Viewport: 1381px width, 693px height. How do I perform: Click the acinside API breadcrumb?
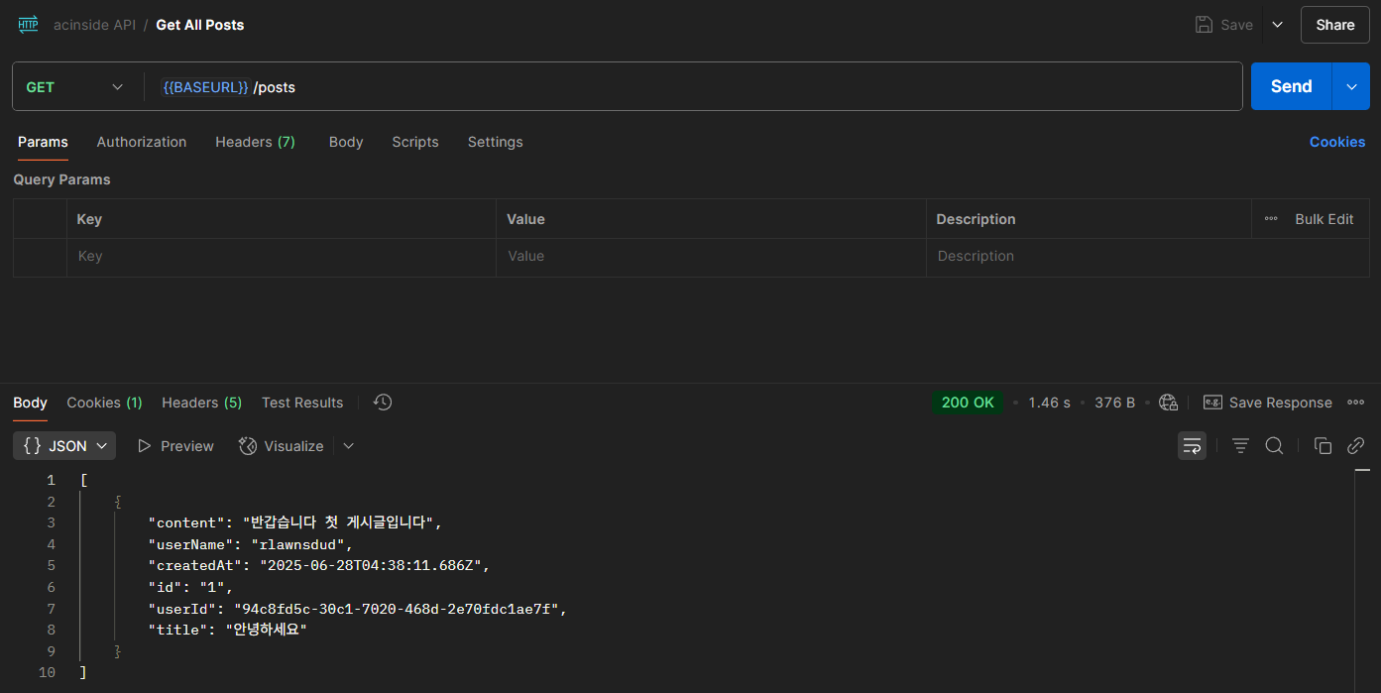pos(94,25)
